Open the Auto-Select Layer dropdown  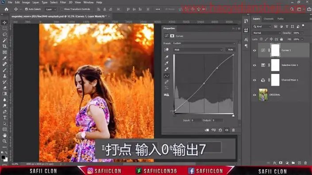[x=51, y=9]
